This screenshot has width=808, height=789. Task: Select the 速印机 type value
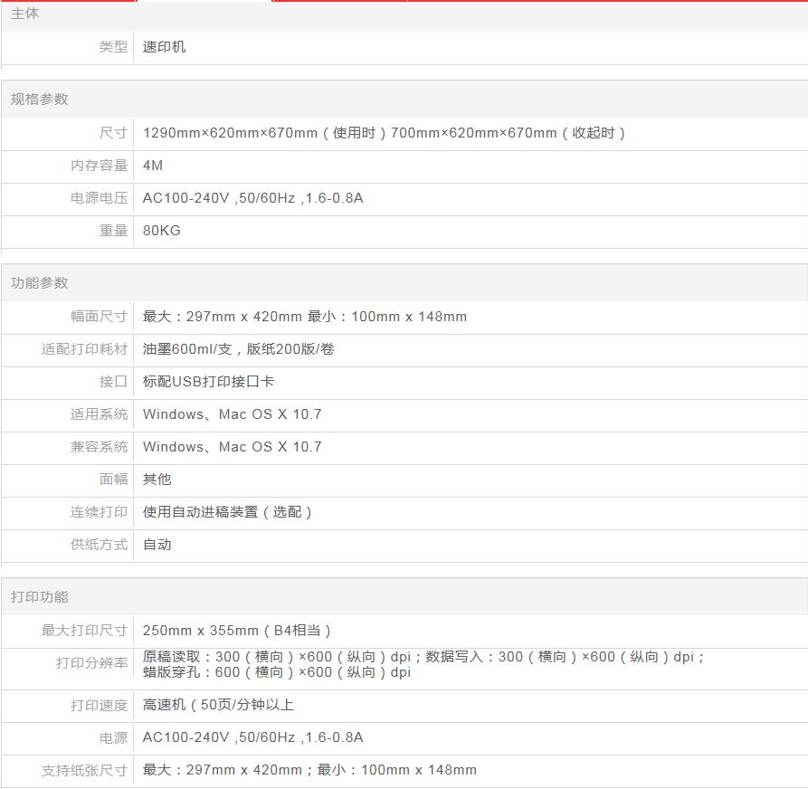pyautogui.click(x=165, y=46)
